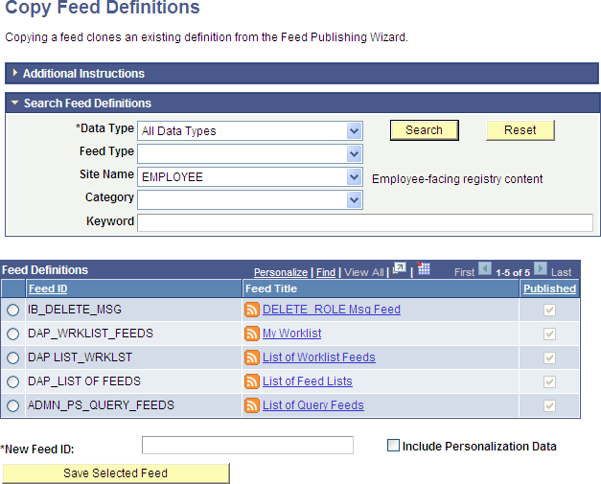The width and height of the screenshot is (601, 484).
Task: Select ADMN_PS_QUERY_FEEDS radio button
Action: pos(13,405)
